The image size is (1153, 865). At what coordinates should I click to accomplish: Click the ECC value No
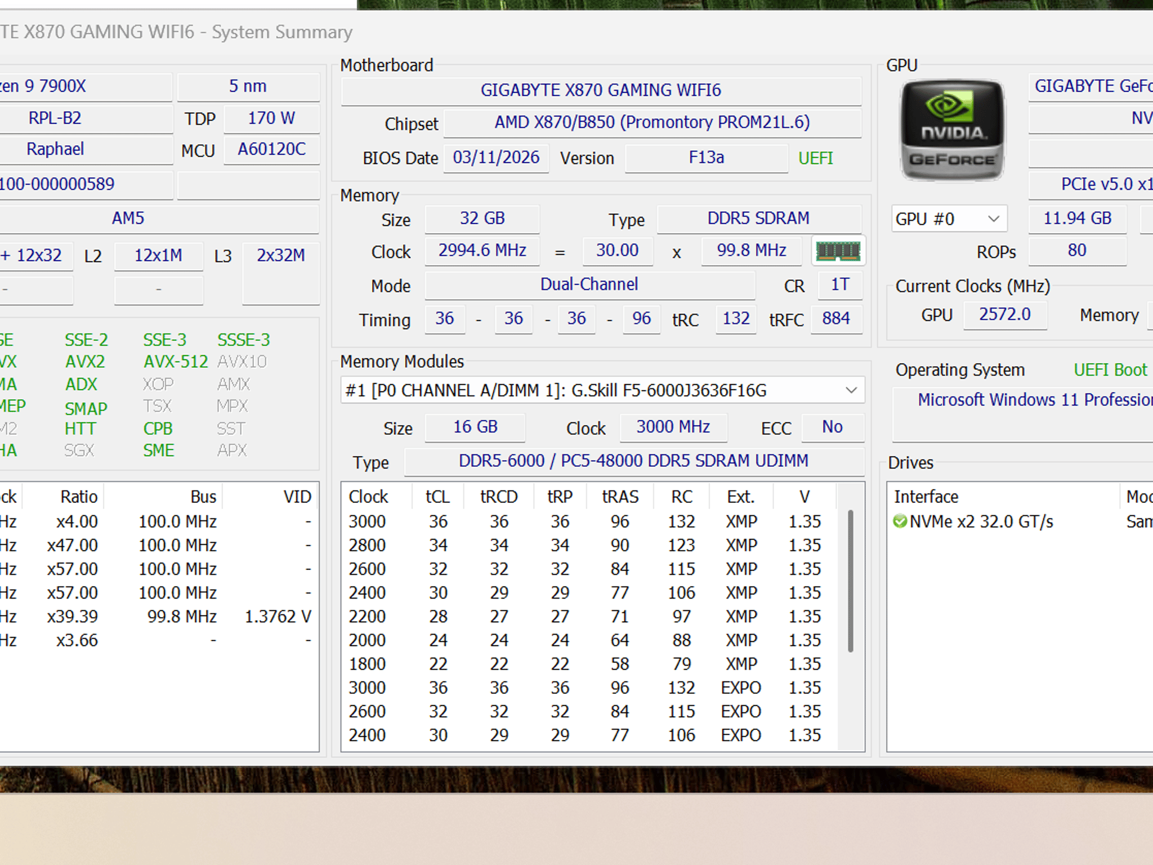tap(832, 427)
